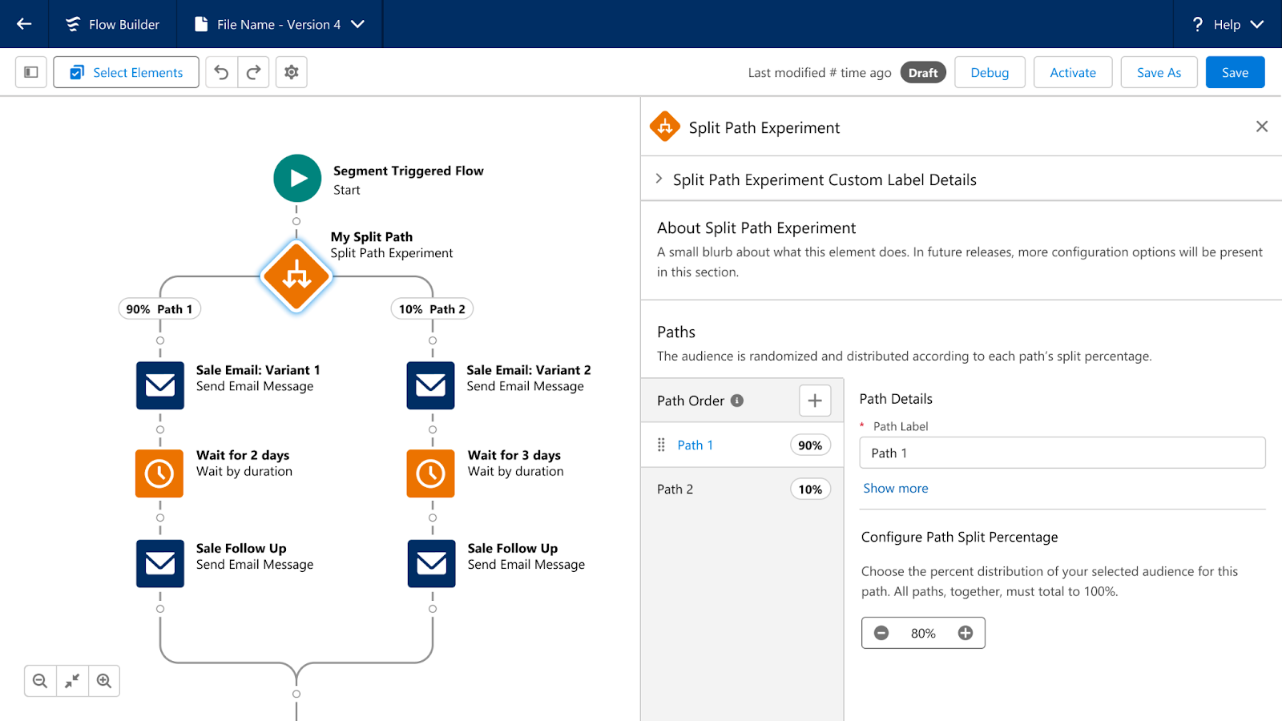This screenshot has width=1282, height=721.
Task: Zoom in on the canvas
Action: [x=104, y=681]
